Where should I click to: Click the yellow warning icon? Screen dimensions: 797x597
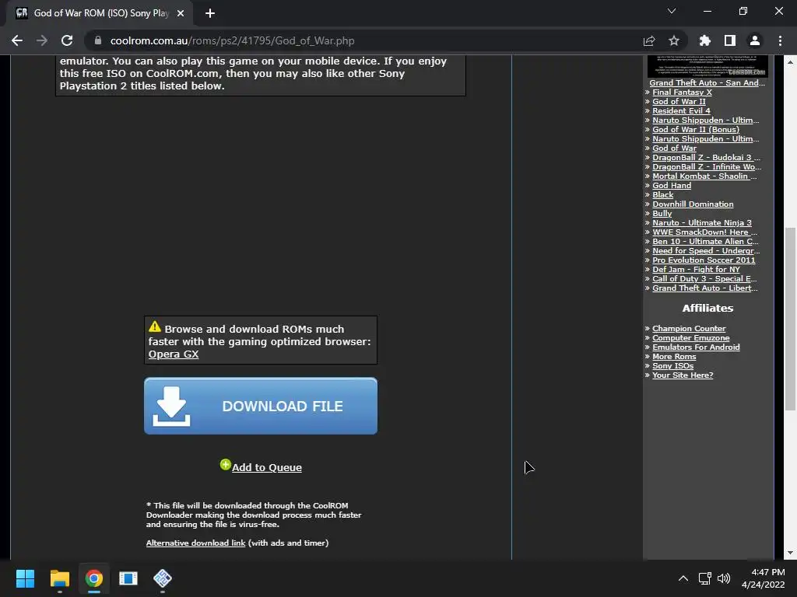pyautogui.click(x=155, y=327)
